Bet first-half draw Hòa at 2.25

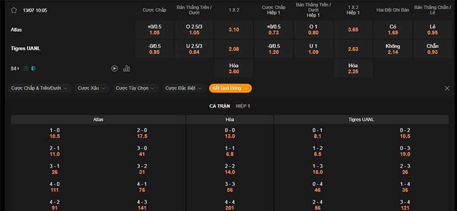coord(353,68)
